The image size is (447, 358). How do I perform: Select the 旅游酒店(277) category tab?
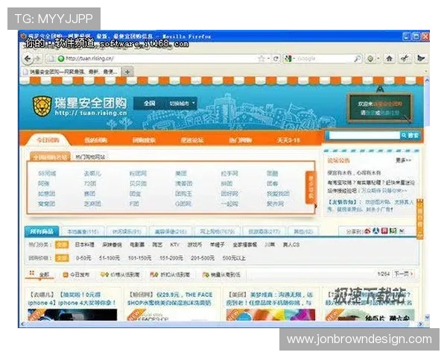[264, 231]
